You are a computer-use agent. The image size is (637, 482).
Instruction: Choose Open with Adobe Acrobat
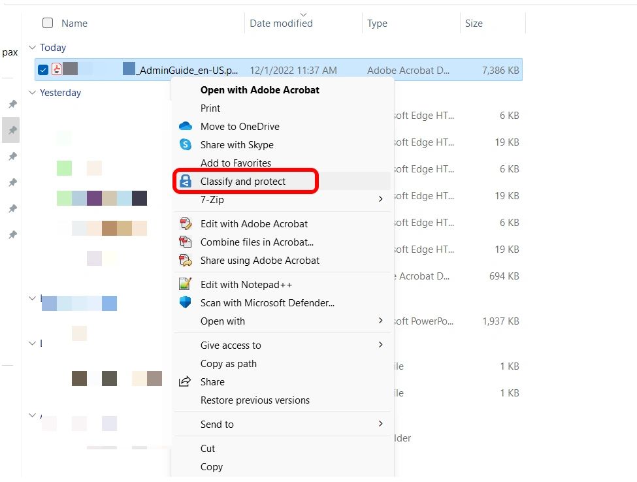coord(259,89)
